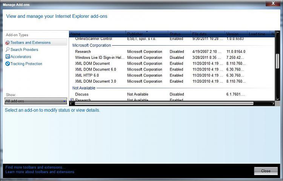Click the horizontal scrollbar left arrow
This screenshot has height=181, width=283.
pos(71,103)
